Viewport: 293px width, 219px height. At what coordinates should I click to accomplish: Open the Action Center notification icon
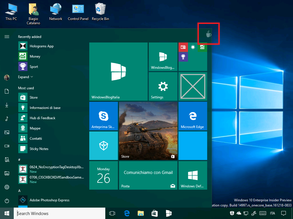click(284, 213)
